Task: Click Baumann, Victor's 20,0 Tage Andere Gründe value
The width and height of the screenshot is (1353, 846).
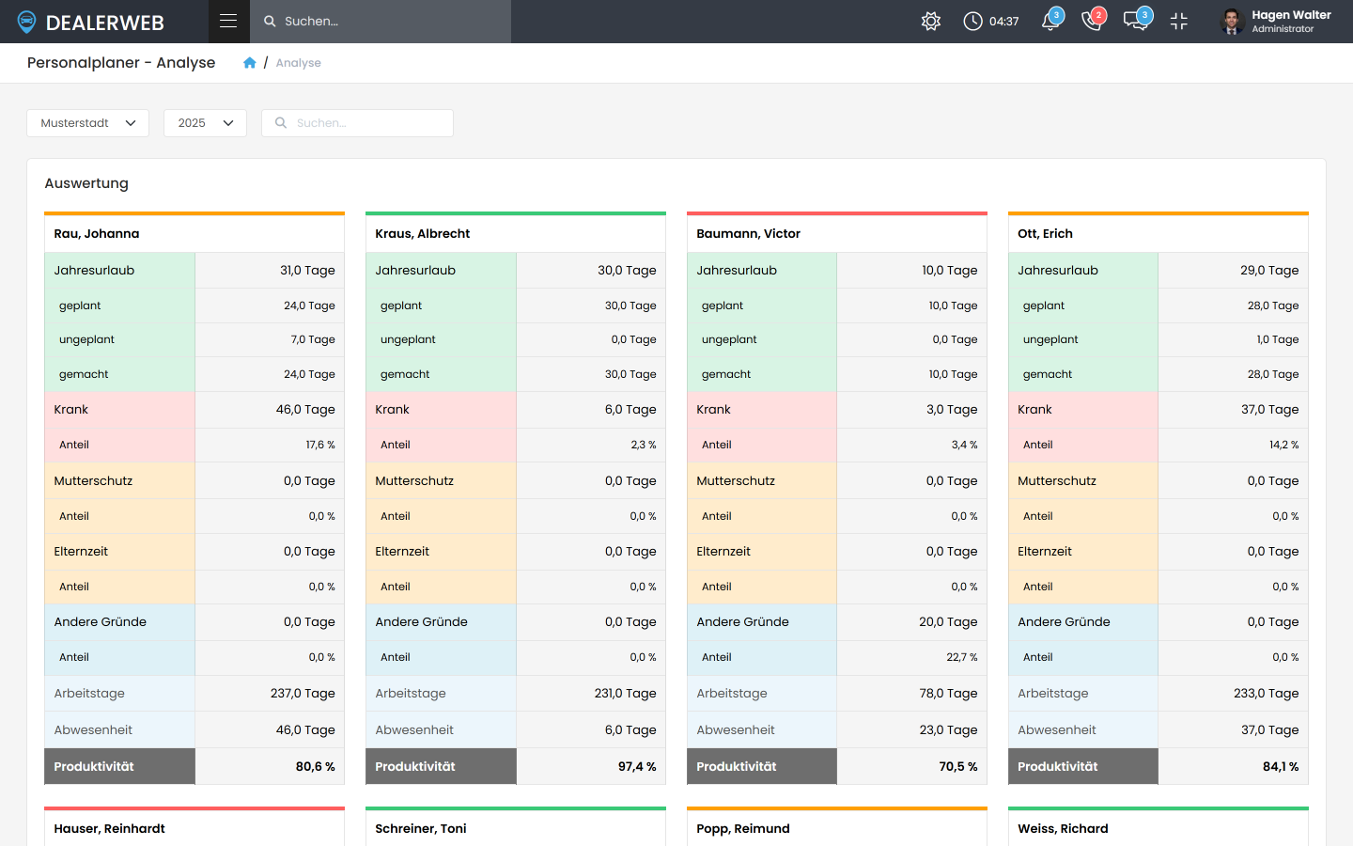Action: coord(948,621)
